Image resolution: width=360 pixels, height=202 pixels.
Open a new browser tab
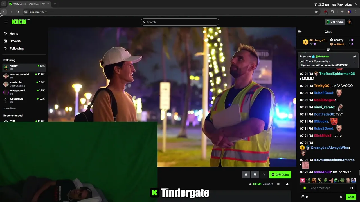click(55, 4)
